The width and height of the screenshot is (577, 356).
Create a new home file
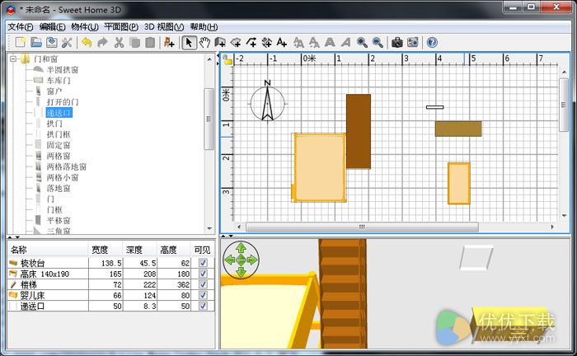[x=21, y=43]
